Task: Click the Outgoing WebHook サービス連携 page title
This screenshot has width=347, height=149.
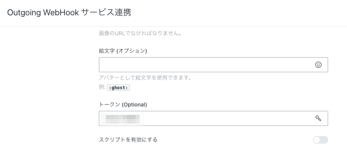Action: point(69,13)
